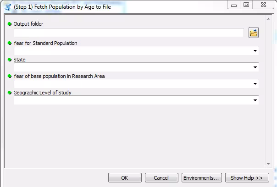Open Year of base population dropdown
277x187 pixels.
pyautogui.click(x=255, y=84)
